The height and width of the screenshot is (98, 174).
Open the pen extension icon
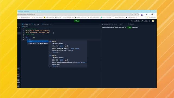(x=144, y=14)
